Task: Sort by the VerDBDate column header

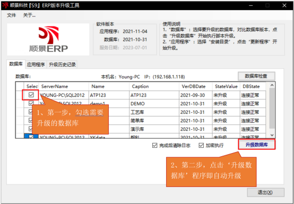Action: (196, 86)
